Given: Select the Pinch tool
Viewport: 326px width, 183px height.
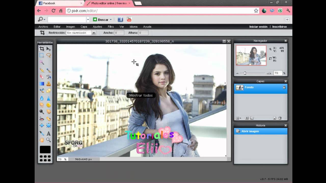Looking at the screenshot, I should tap(48, 125).
